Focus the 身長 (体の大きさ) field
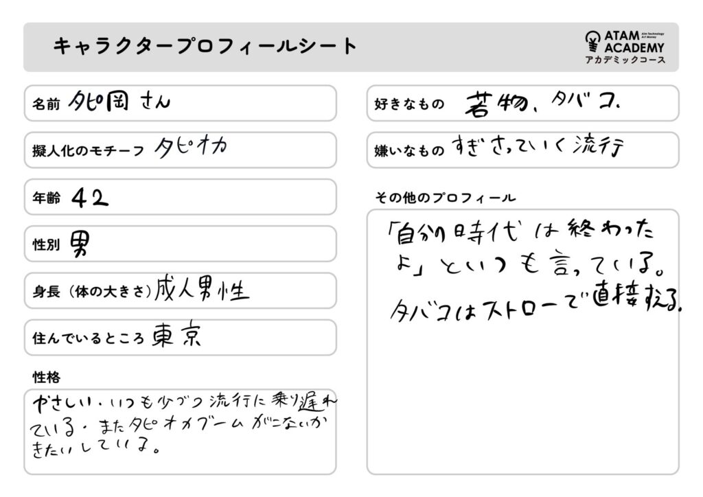The image size is (703, 497). [x=180, y=290]
